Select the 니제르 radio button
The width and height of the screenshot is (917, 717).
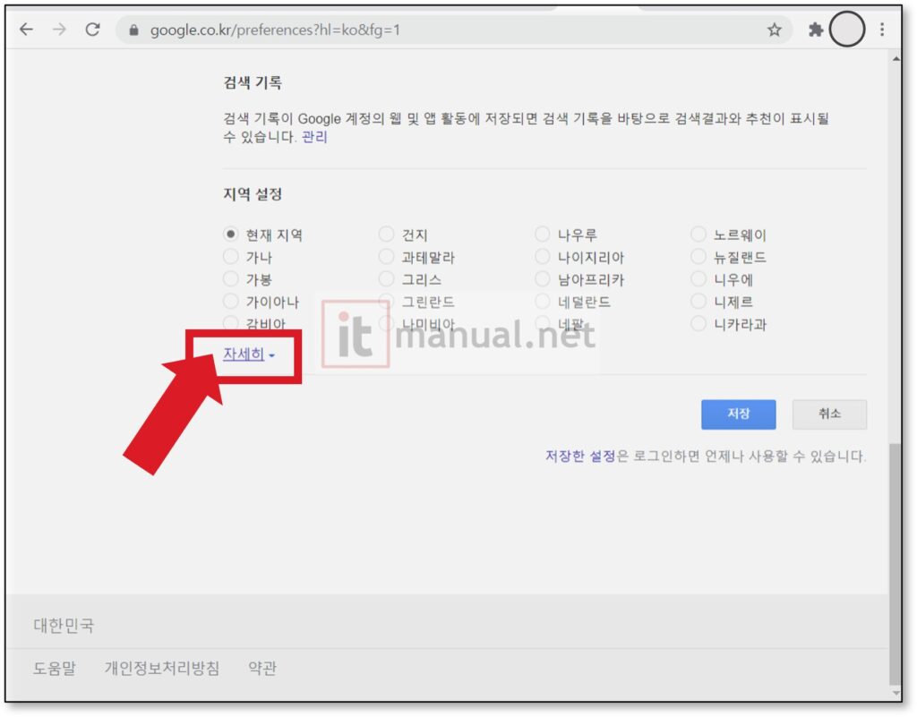point(698,301)
